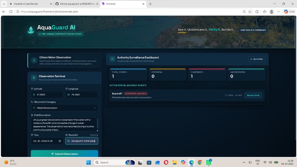Open the tab search chevron in the browser
297x167 pixels.
[4, 4]
